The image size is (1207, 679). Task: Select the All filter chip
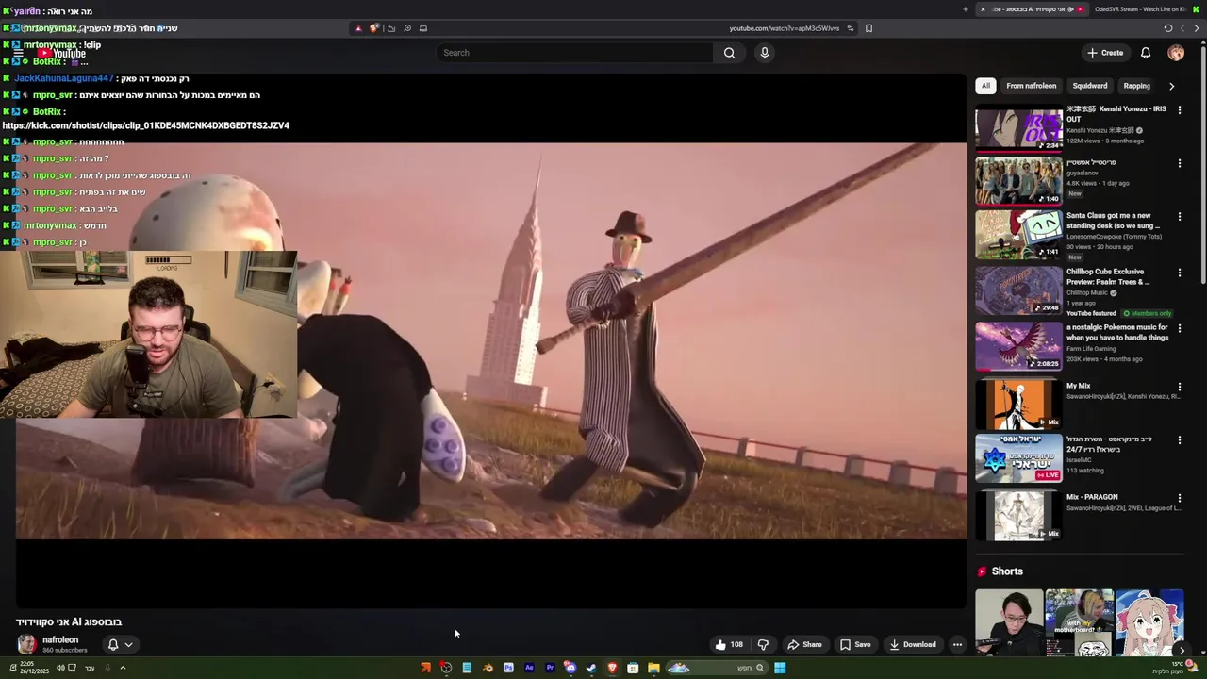point(985,86)
